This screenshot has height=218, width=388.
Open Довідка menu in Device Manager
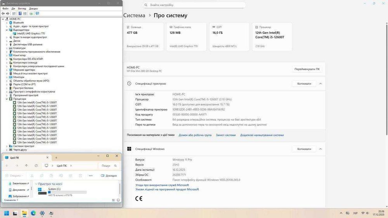[x=33, y=9]
